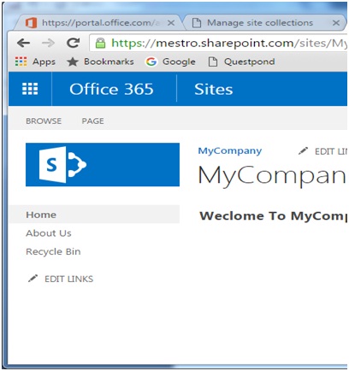Click the browser back arrow
349x371 pixels.
tap(23, 44)
